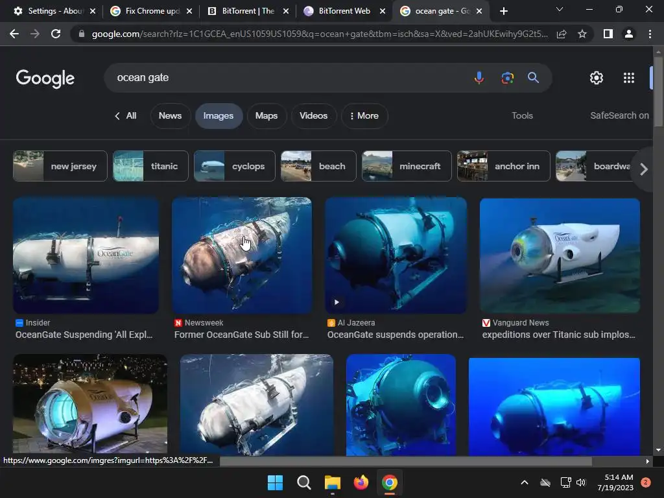Open the Insider OceanGate image result

tap(86, 255)
